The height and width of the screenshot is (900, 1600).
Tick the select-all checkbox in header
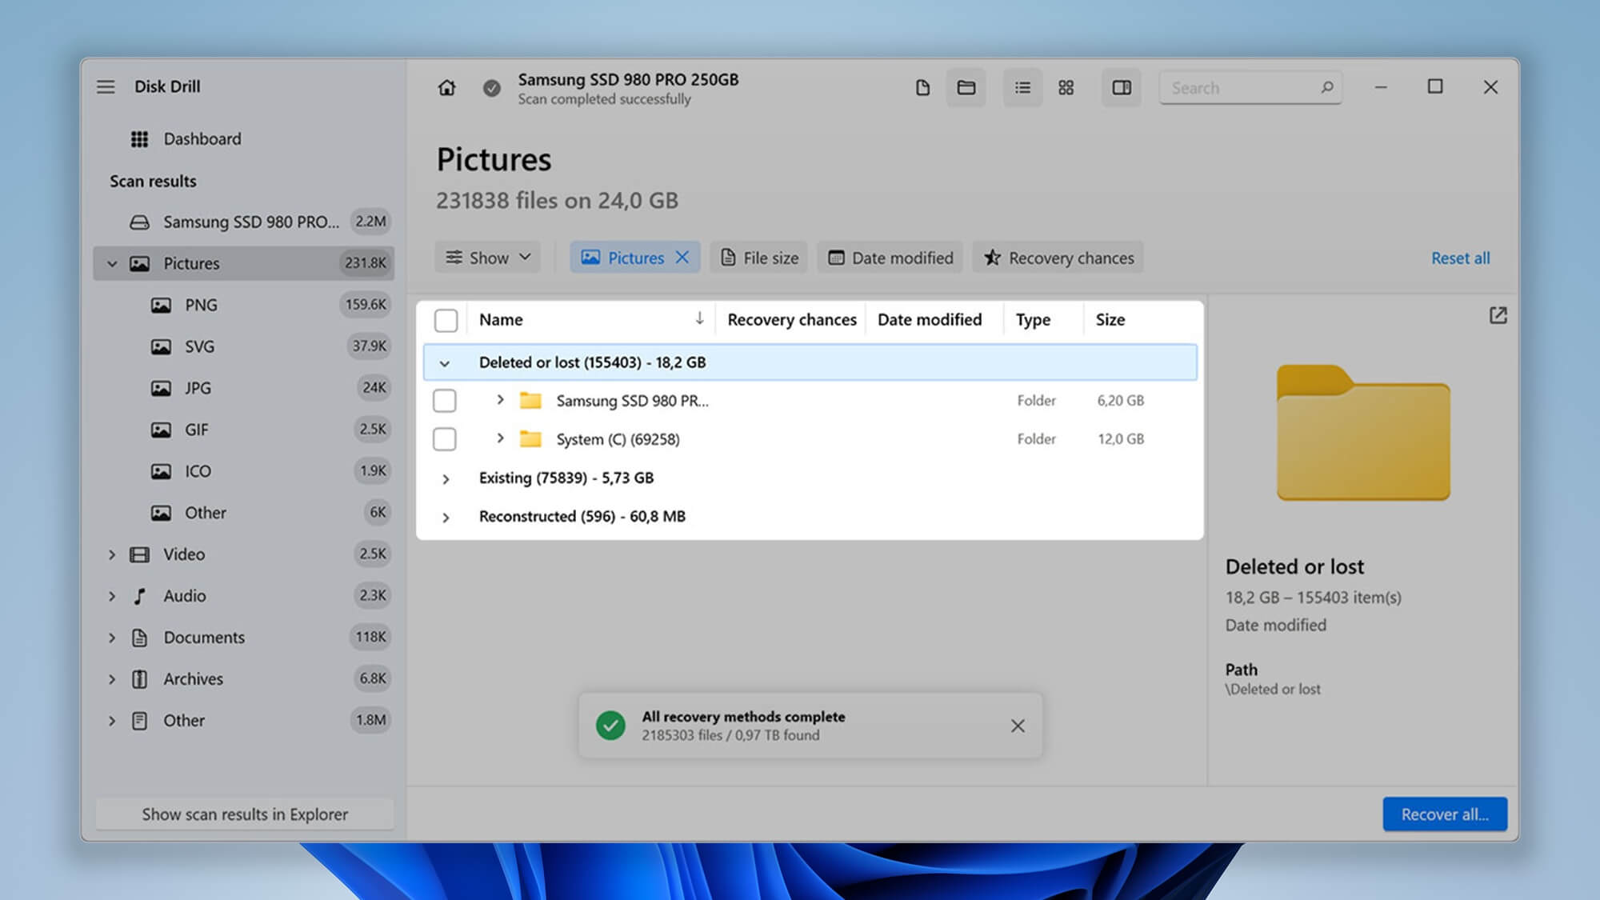tap(446, 320)
